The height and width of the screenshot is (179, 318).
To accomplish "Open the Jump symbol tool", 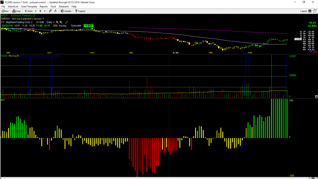I will point(16,11).
